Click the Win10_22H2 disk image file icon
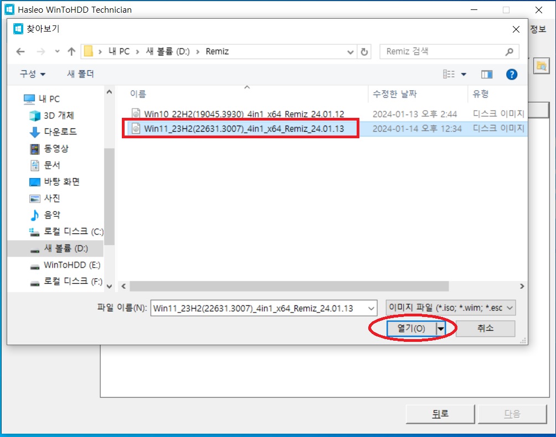556x437 pixels. coord(136,113)
